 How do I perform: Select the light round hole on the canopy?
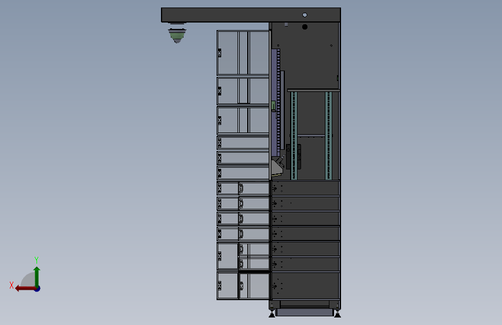click(x=305, y=14)
